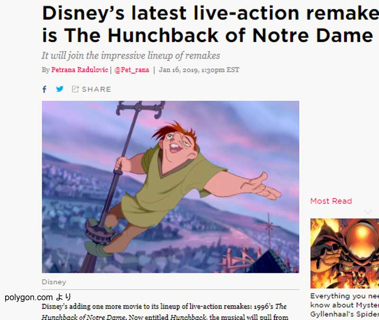The height and width of the screenshot is (320, 379).
Task: Click the Disney image credit caption
Action: coord(54,282)
